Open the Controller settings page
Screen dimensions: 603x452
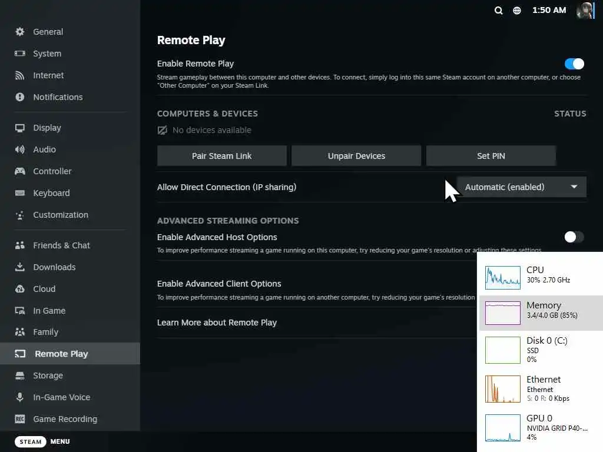70,171
